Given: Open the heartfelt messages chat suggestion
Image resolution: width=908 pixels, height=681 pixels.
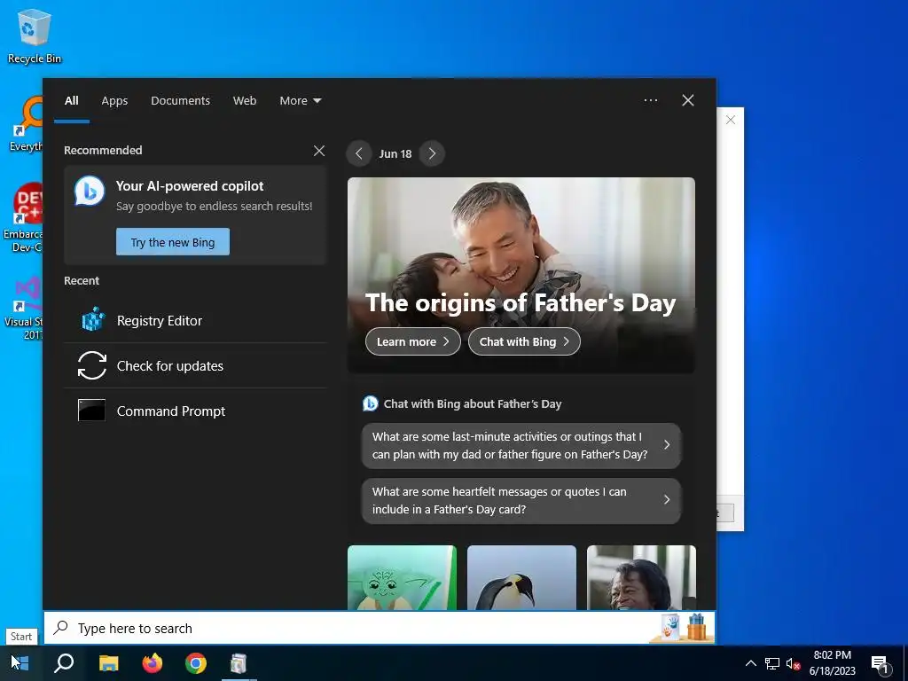Looking at the screenshot, I should pyautogui.click(x=521, y=500).
